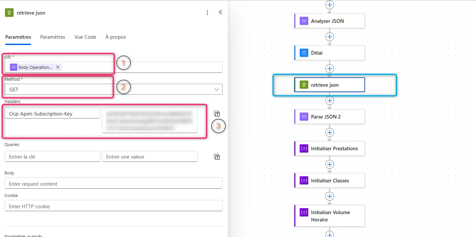The image size is (476, 237).
Task: Click the Parse JSON 2 node icon
Action: tap(304, 117)
